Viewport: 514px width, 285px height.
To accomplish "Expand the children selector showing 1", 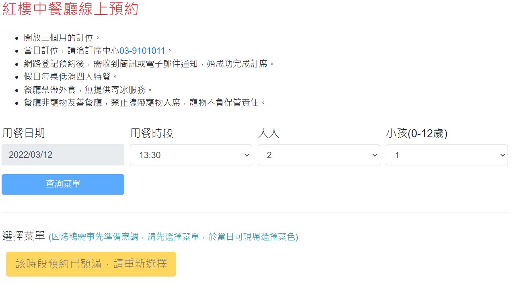I will 502,155.
